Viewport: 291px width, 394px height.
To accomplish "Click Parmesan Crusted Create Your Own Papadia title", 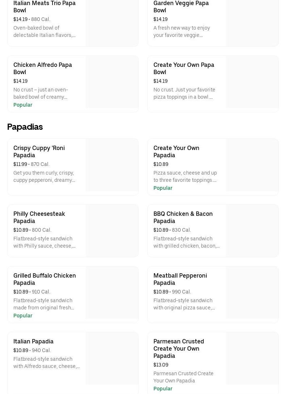I will coord(178,348).
